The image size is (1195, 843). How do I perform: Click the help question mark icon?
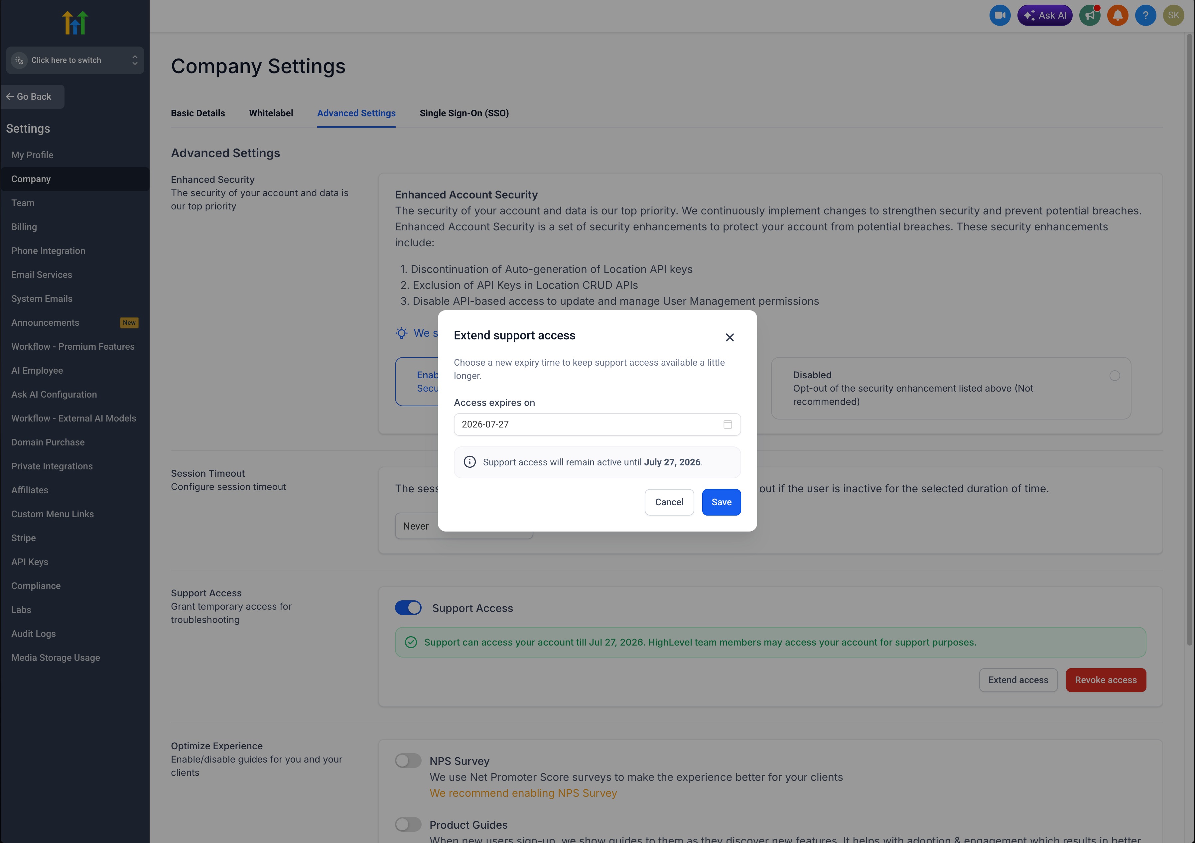point(1145,15)
